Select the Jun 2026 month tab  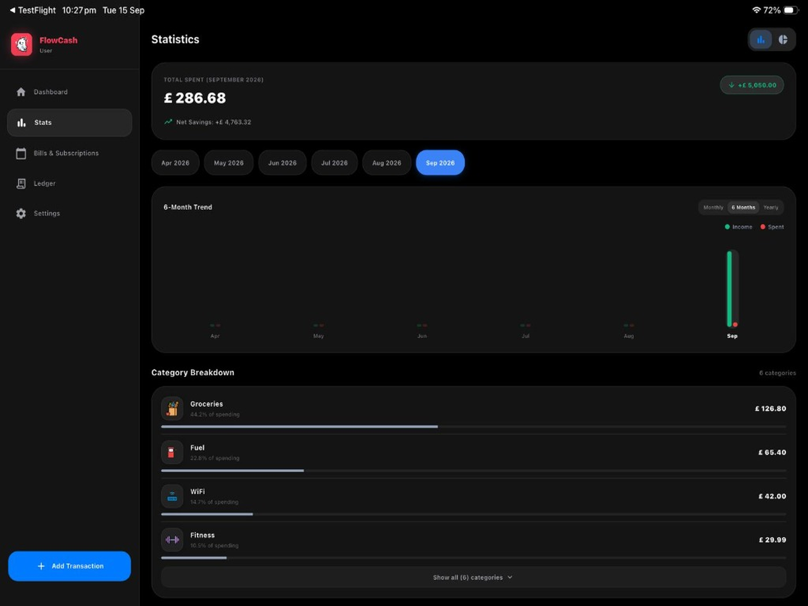(282, 163)
